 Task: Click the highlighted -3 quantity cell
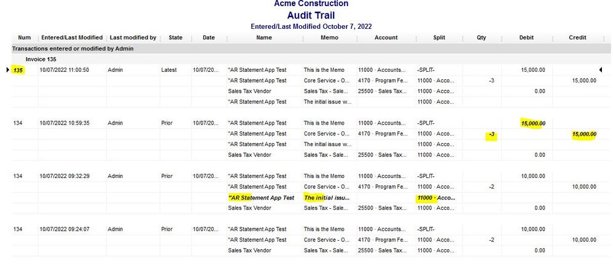(492, 134)
